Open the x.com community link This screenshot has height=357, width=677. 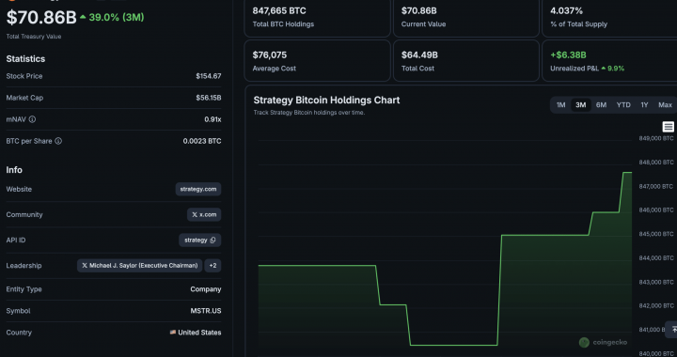(204, 215)
